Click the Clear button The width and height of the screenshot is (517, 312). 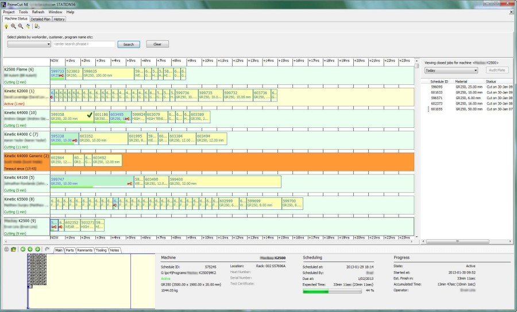click(x=157, y=44)
